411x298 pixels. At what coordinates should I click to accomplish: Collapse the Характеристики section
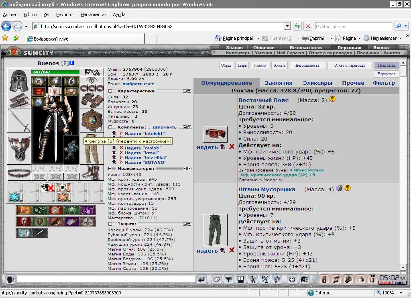point(110,91)
